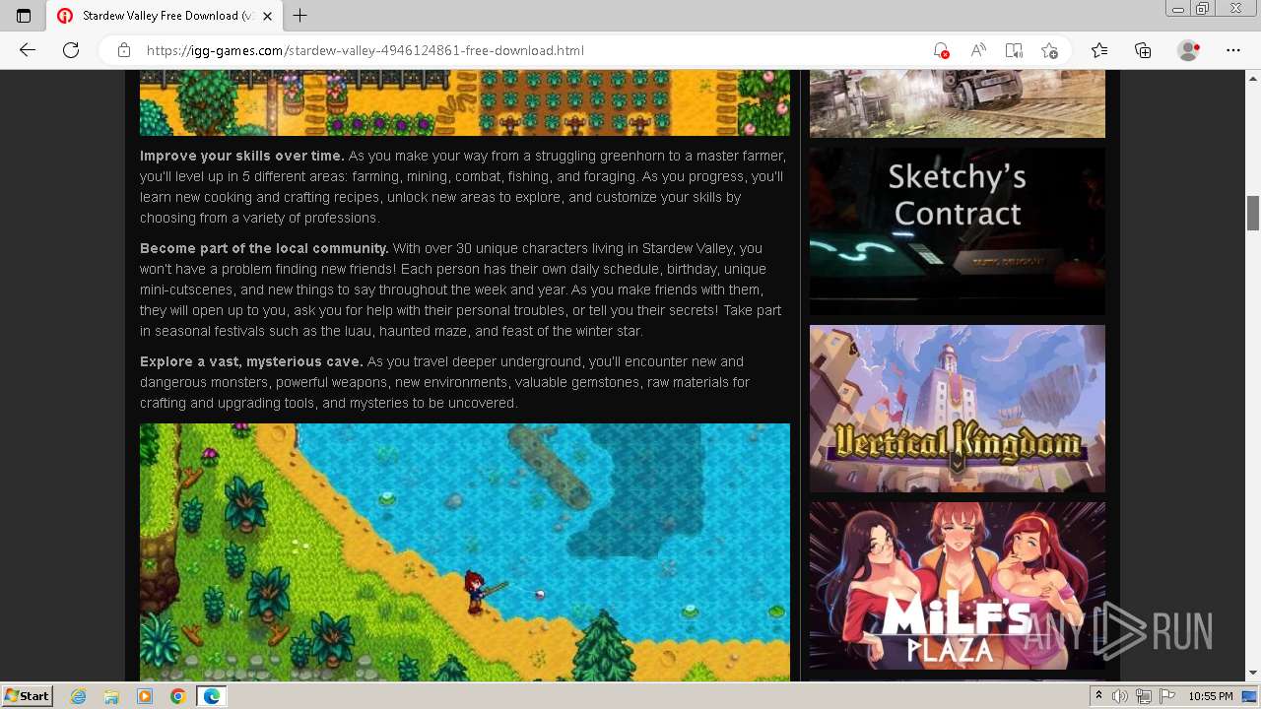Show hidden system tray icons
This screenshot has width=1261, height=709.
tap(1098, 696)
